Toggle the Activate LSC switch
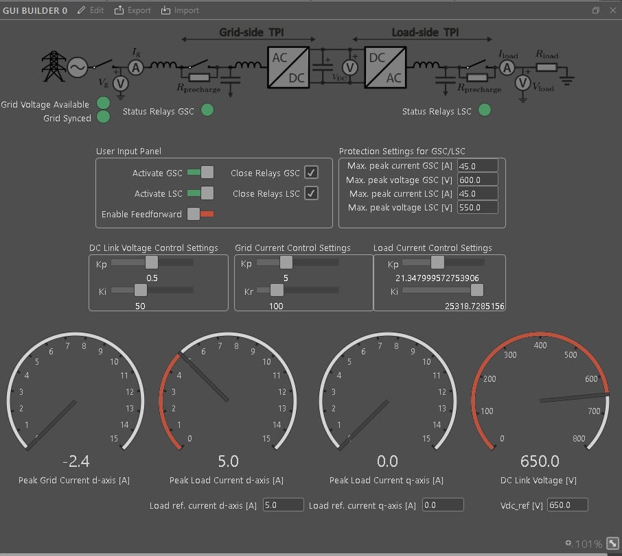The width and height of the screenshot is (622, 556). 200,193
